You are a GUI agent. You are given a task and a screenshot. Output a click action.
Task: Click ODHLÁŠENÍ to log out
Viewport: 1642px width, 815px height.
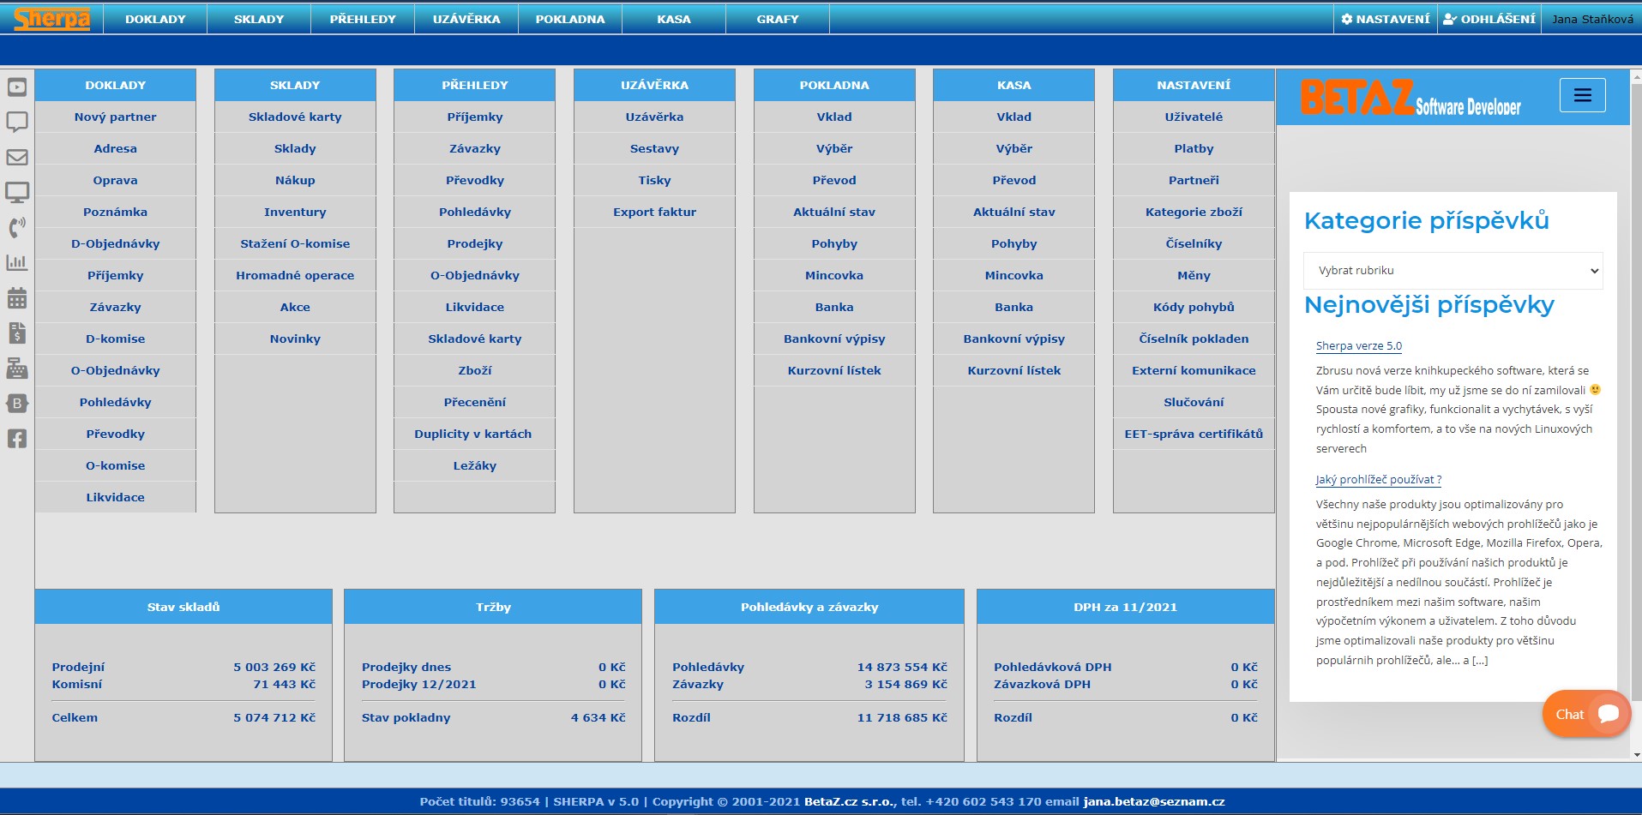click(1489, 19)
